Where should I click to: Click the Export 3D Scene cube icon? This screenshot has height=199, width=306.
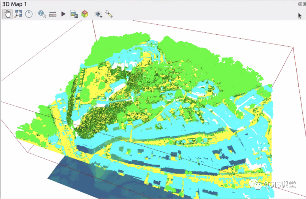click(x=84, y=14)
